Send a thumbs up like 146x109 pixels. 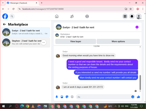(x=138, y=97)
